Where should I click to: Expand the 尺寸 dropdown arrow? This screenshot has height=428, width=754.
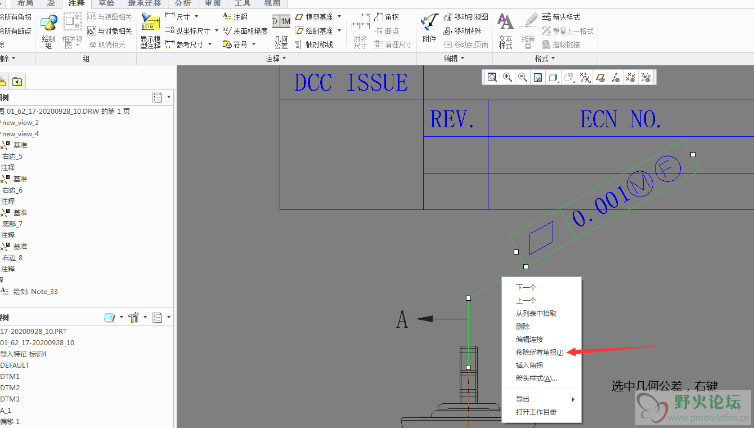tap(196, 17)
